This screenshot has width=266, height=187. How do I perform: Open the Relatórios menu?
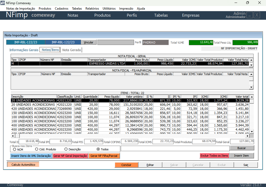92,9
